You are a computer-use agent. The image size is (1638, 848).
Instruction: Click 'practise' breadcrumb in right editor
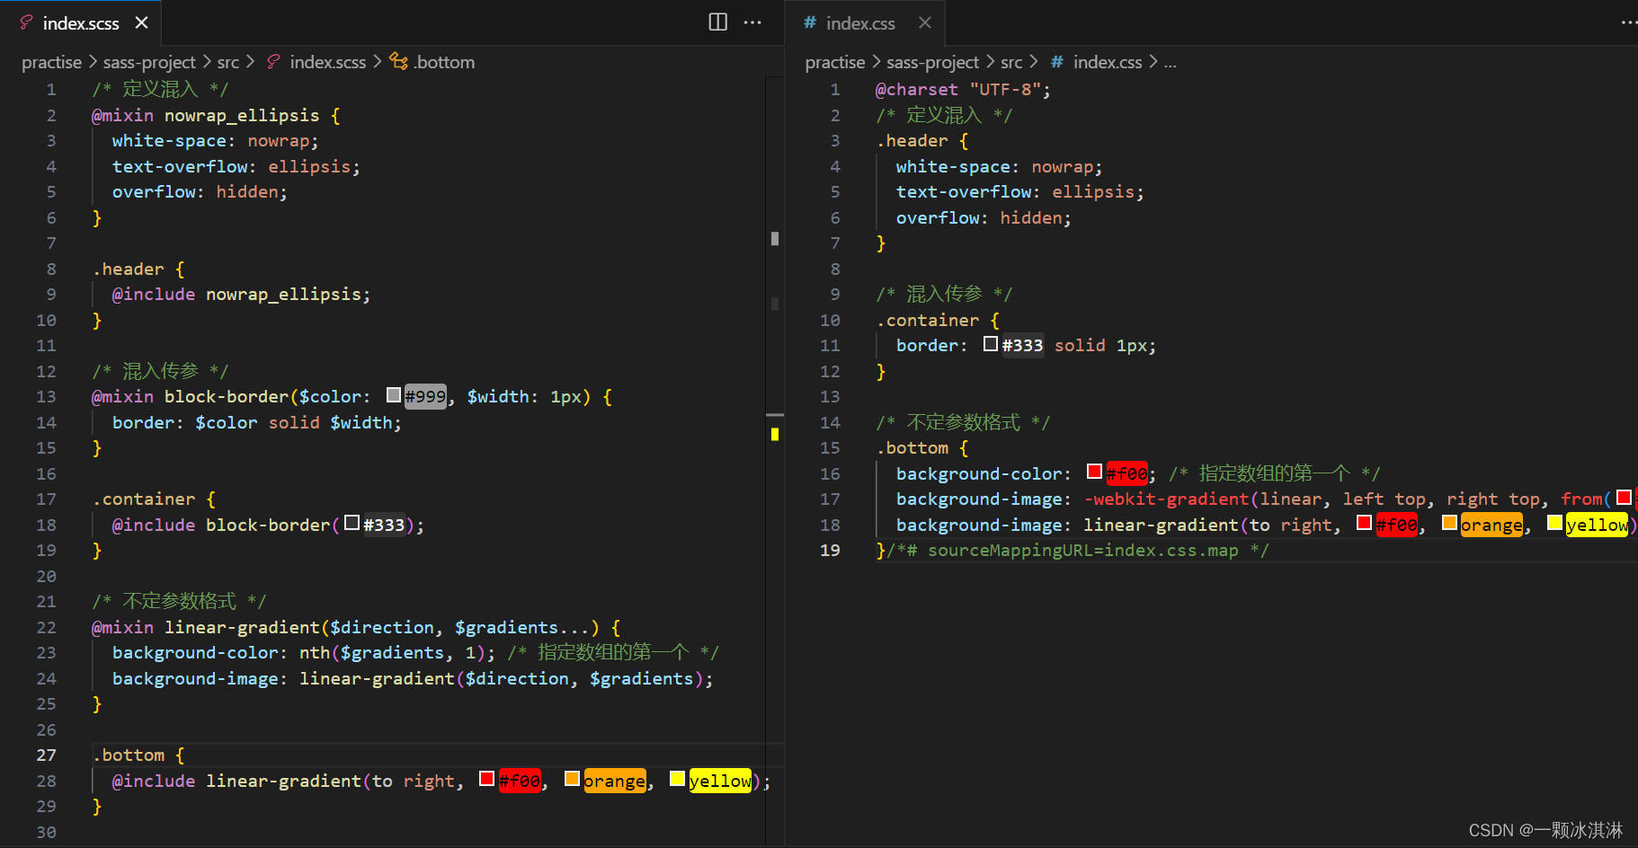[x=835, y=62]
